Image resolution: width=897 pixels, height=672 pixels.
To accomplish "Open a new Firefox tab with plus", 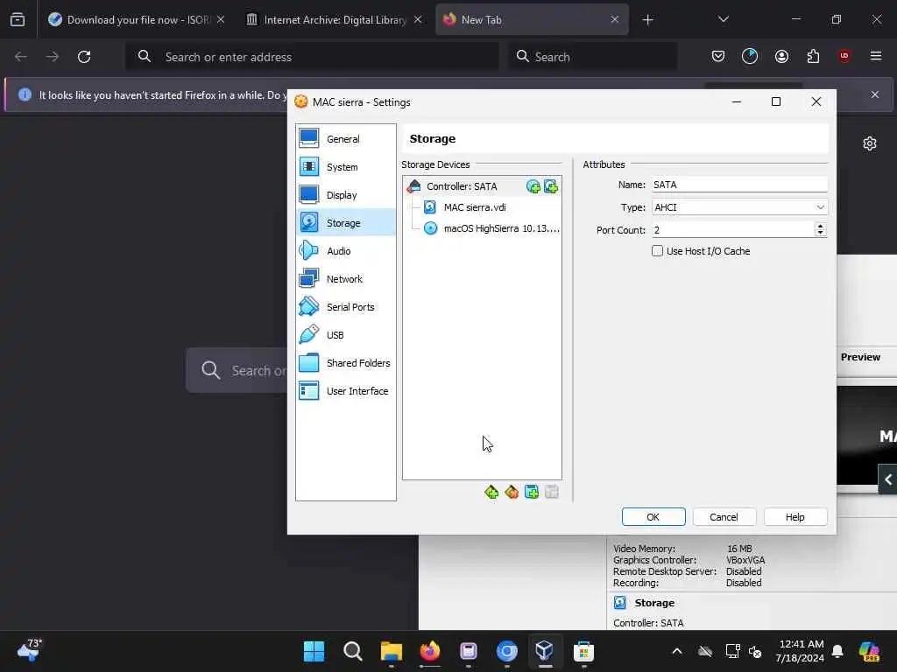I will pos(647,20).
